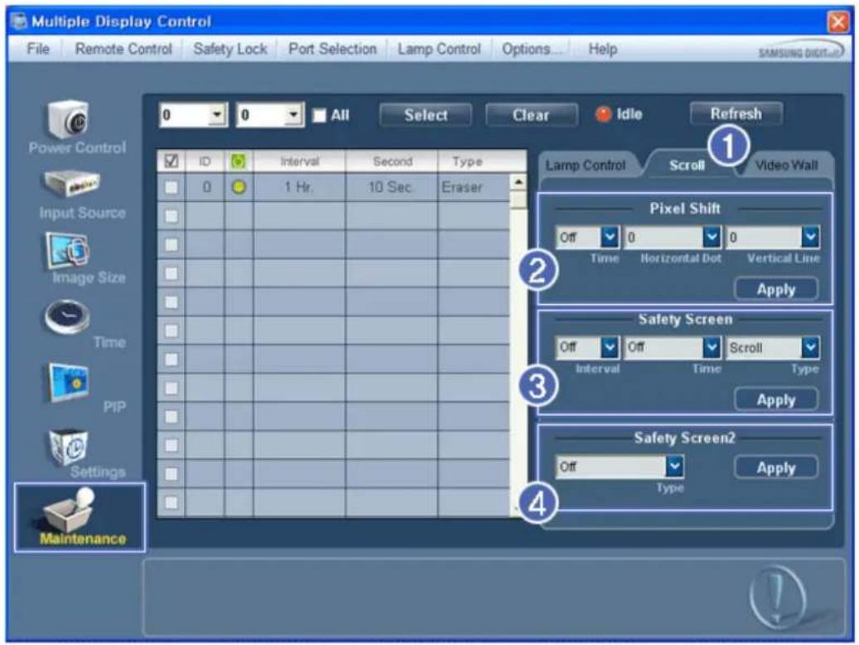Open the Safety Screen Interval dropdown
Image resolution: width=859 pixels, height=645 pixels.
pos(609,347)
